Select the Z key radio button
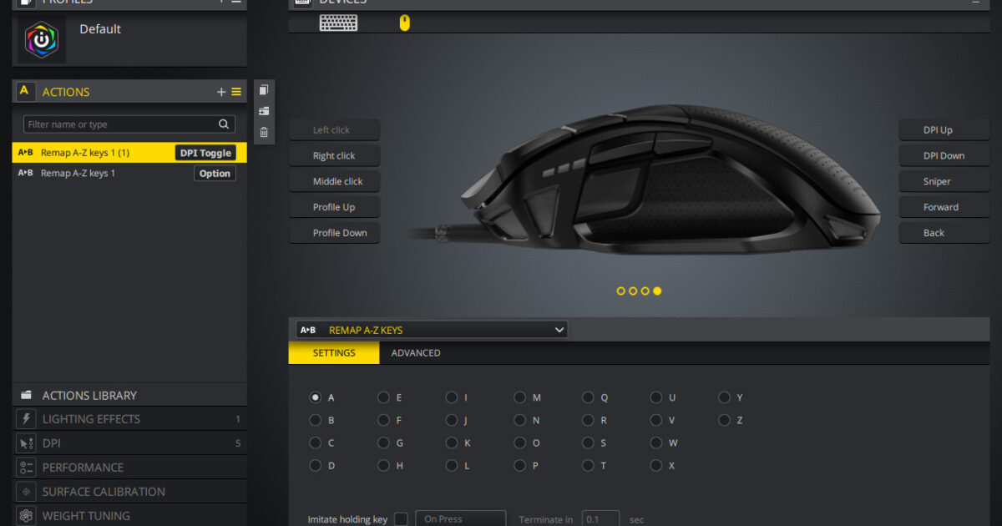Image resolution: width=1002 pixels, height=526 pixels. pos(725,420)
